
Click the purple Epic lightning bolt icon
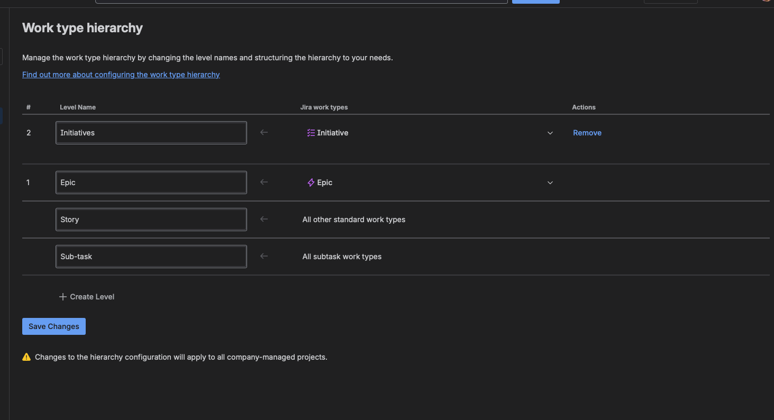tap(311, 182)
